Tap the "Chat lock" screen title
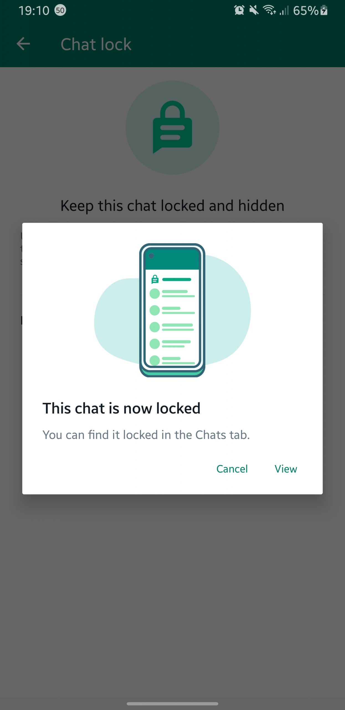345x710 pixels. tap(96, 44)
